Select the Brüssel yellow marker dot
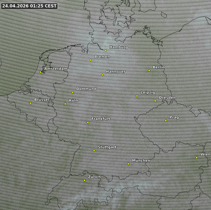The width and height of the screenshot is (211, 210). 31,103
